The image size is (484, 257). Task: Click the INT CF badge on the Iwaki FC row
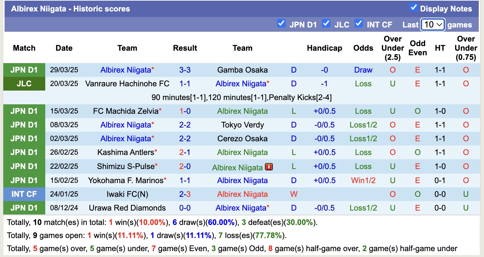tap(24, 194)
